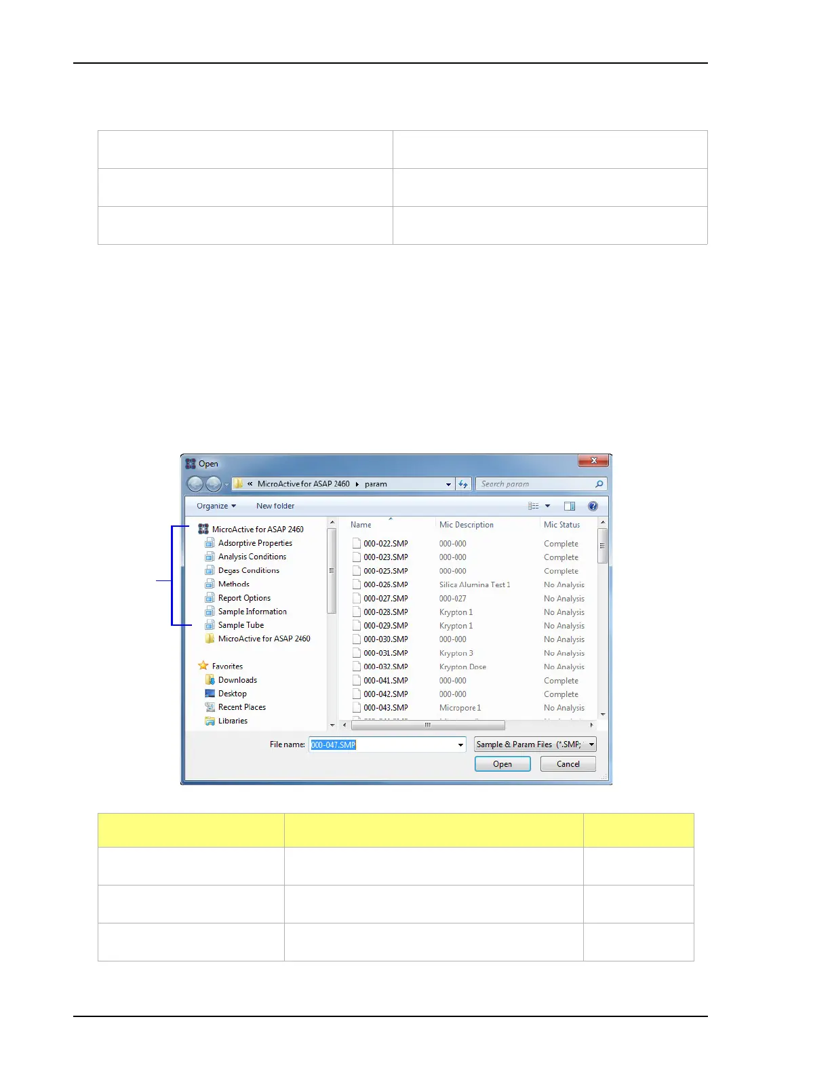
Task: Change the view with the view icon
Action: pyautogui.click(x=534, y=506)
